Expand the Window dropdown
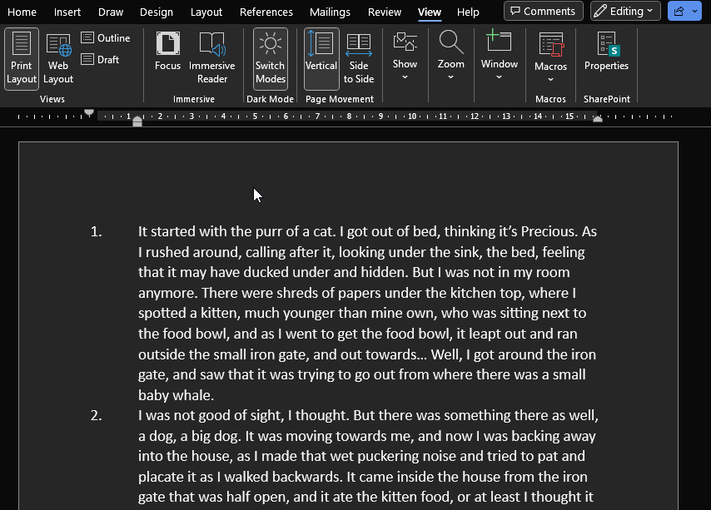This screenshot has width=711, height=510. (x=500, y=57)
